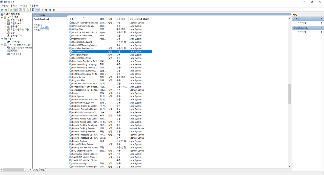
Task: Click gear icon of OpenSSH SSH Server
Action: [71, 36]
